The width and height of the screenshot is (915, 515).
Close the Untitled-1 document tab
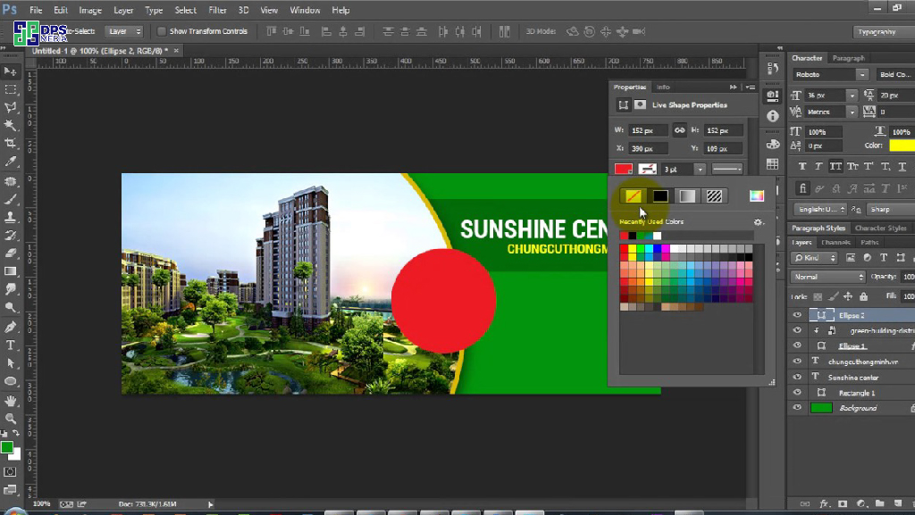coord(176,51)
